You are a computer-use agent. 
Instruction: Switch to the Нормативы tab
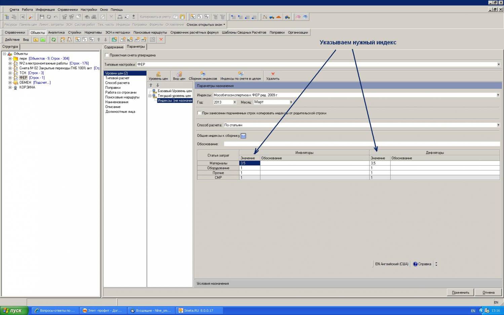(93, 33)
